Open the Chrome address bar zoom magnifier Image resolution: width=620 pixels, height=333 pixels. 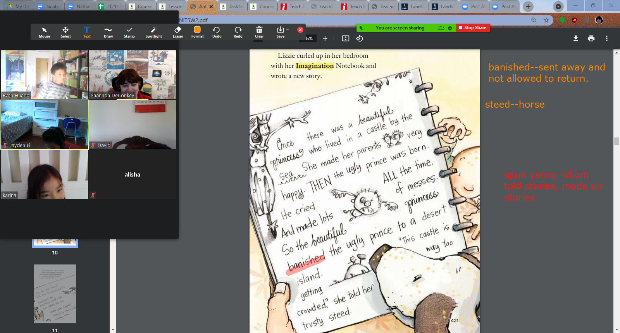tap(534, 20)
